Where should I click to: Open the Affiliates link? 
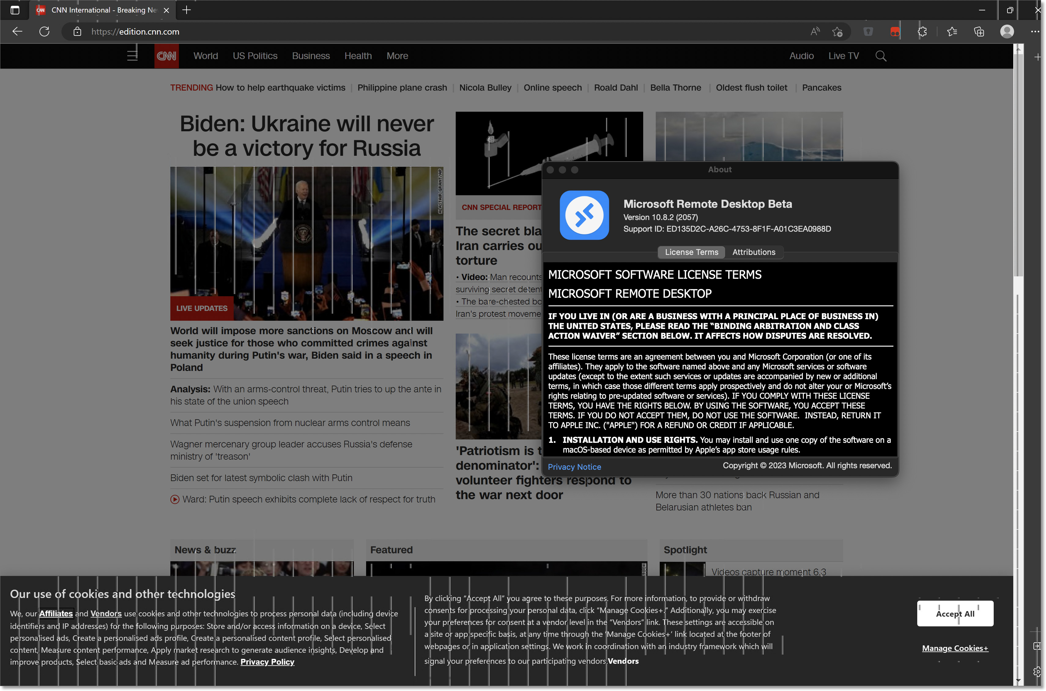point(56,614)
